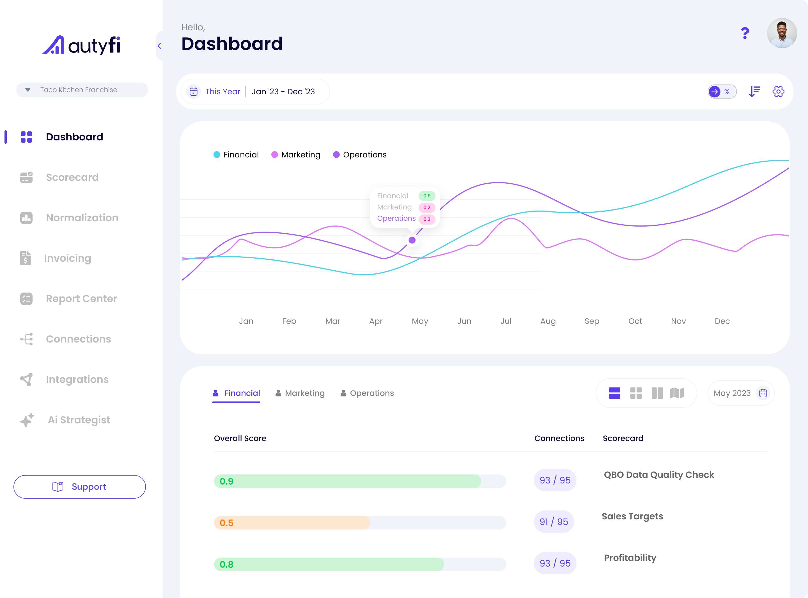
Task: Click Operations in the chart tooltip
Action: tap(396, 218)
